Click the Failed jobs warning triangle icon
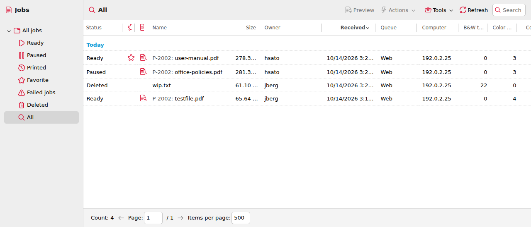Viewport: 531px width, 227px height. [x=22, y=93]
